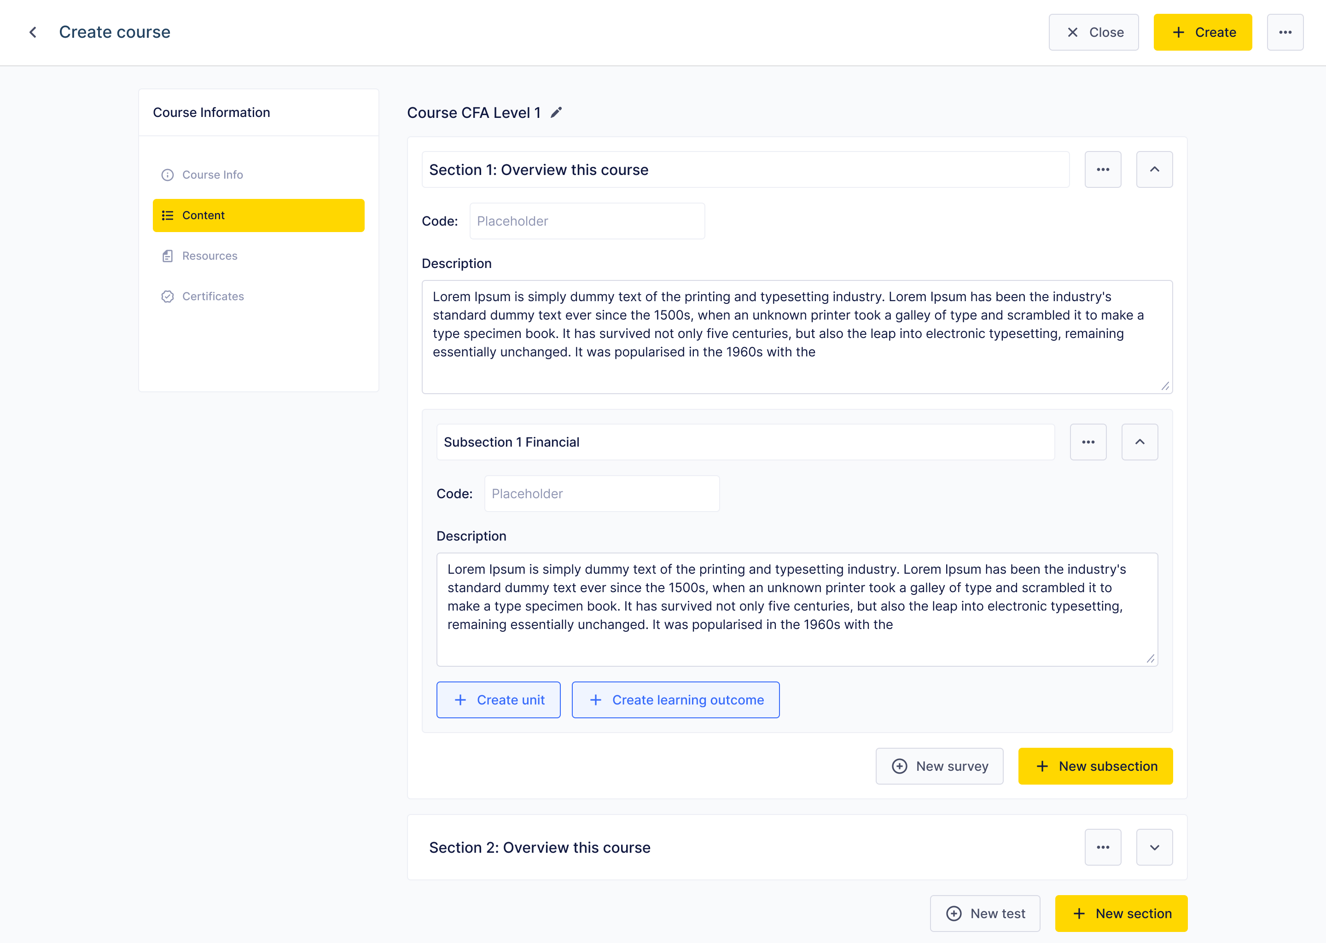Open Certificates sidebar item
1326x943 pixels.
pos(258,297)
